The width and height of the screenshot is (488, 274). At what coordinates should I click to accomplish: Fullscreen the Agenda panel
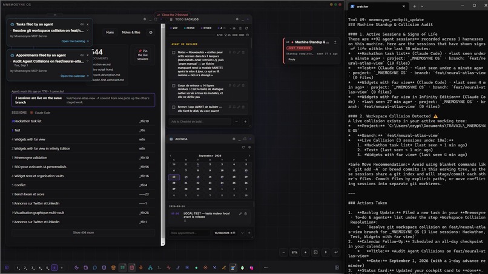pos(245,139)
